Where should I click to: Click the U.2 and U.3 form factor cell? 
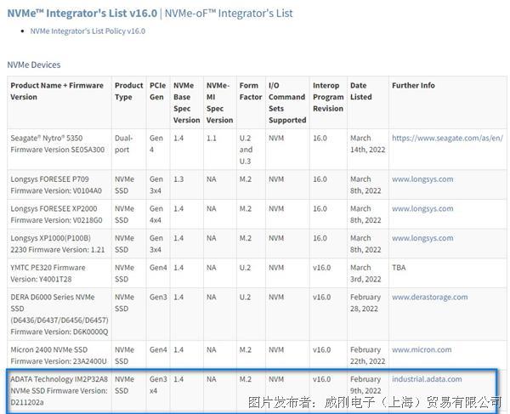pos(251,150)
